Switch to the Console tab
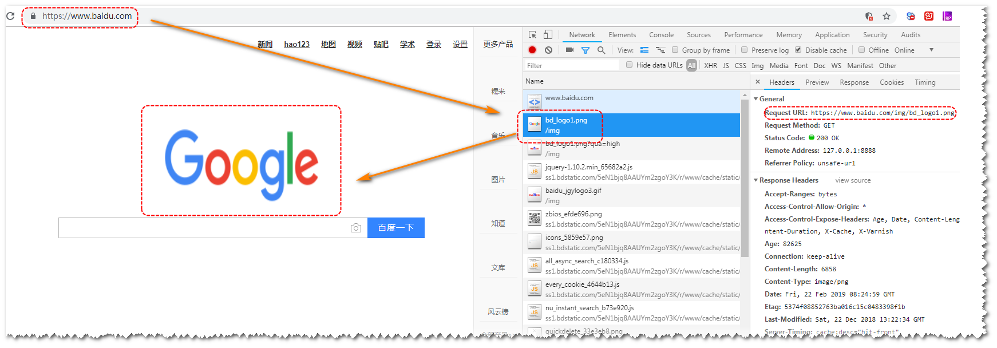The image size is (997, 348). 661,35
